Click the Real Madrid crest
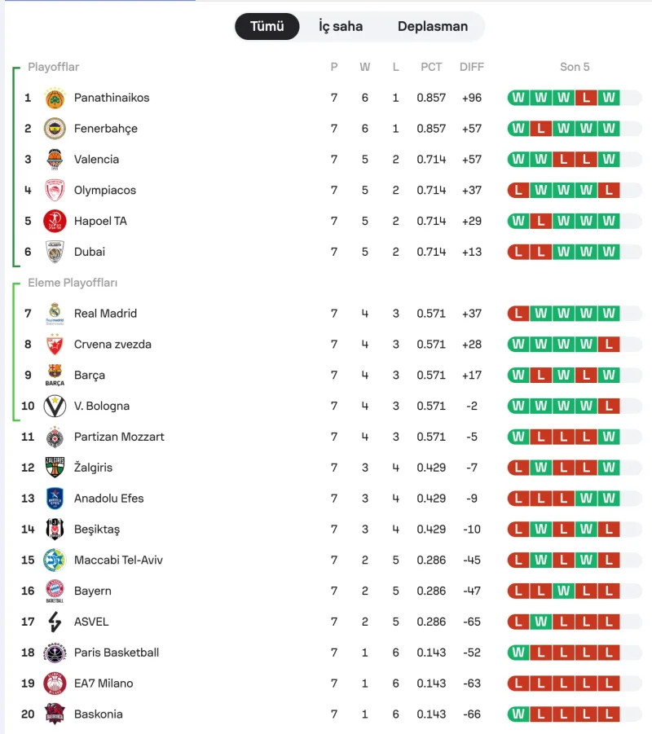 tap(55, 314)
